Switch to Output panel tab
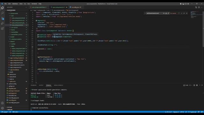The image size is (204, 115). tap(41, 85)
